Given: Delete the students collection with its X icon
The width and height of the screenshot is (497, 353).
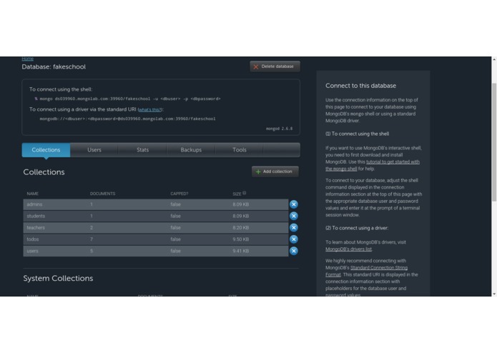Looking at the screenshot, I should coord(293,216).
